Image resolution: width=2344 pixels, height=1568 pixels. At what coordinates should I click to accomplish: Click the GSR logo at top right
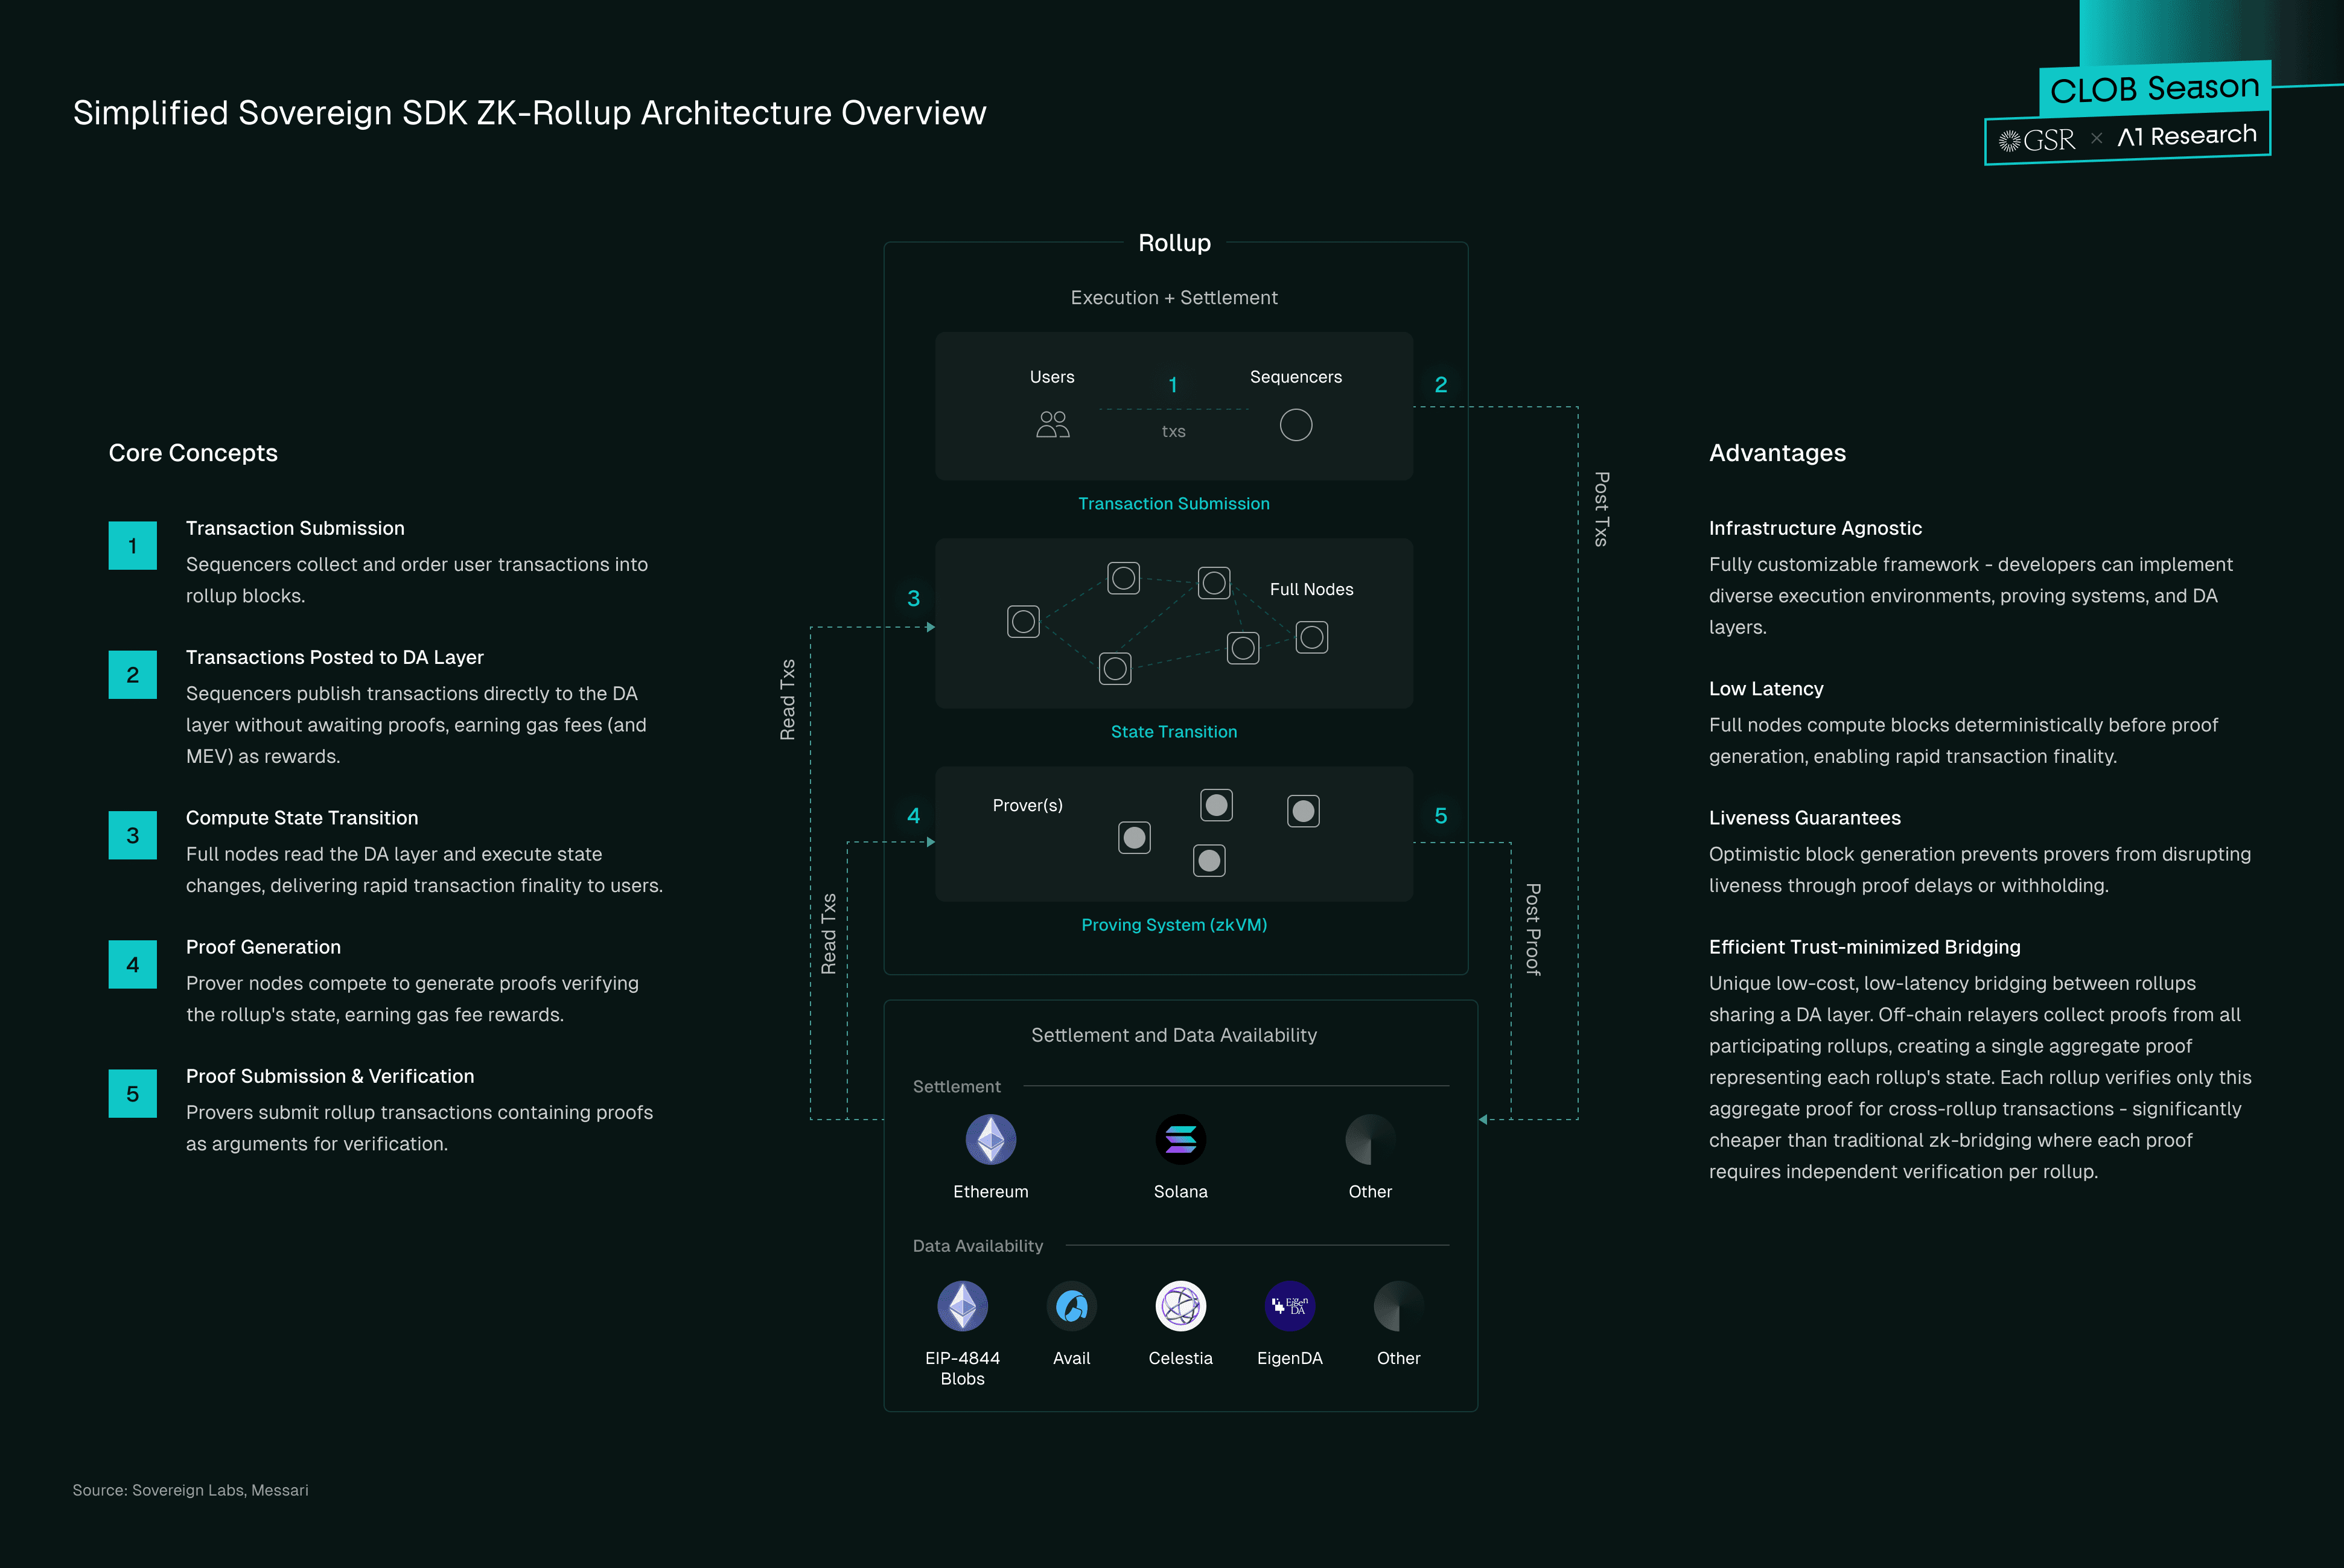[2037, 140]
